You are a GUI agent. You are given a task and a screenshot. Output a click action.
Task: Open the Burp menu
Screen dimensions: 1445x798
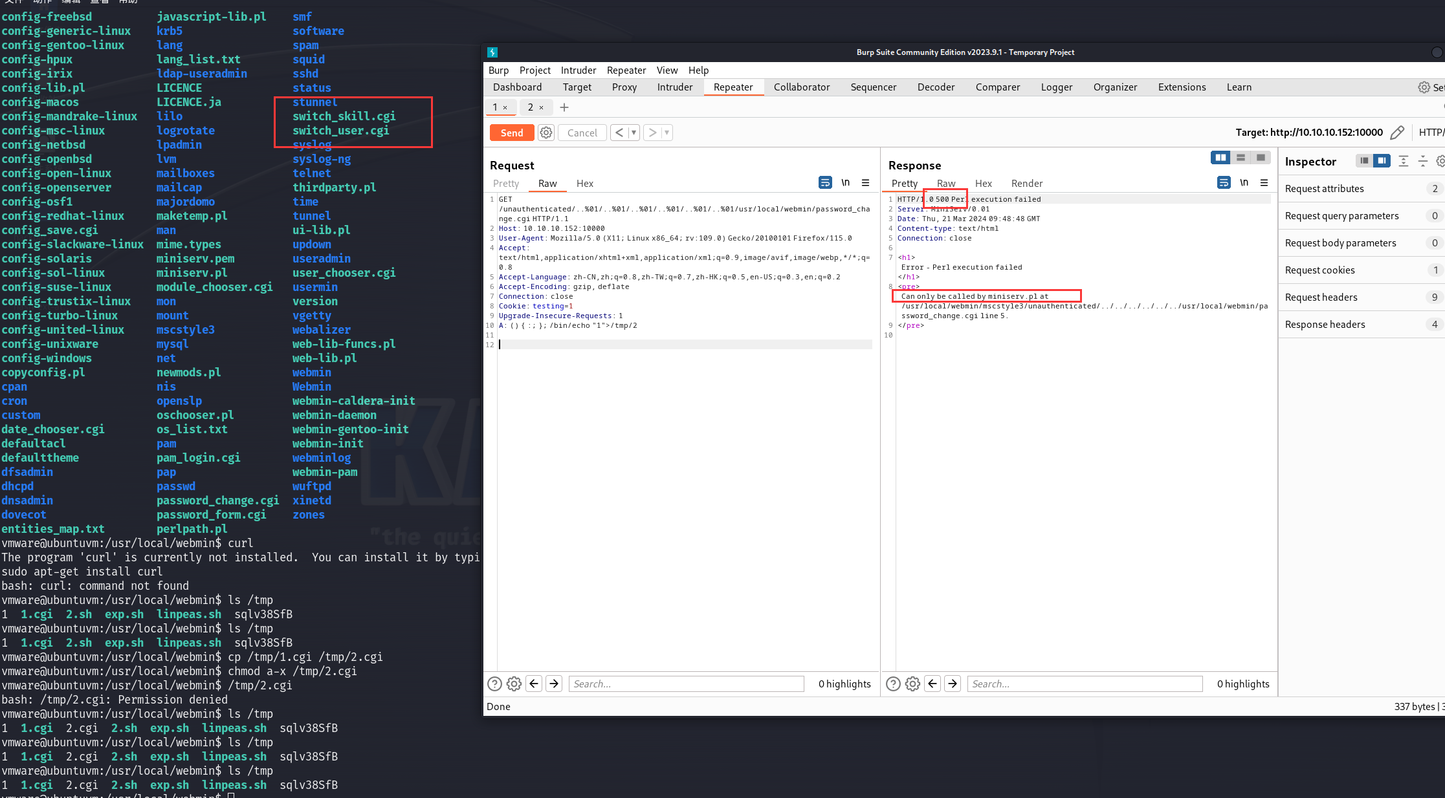[498, 70]
